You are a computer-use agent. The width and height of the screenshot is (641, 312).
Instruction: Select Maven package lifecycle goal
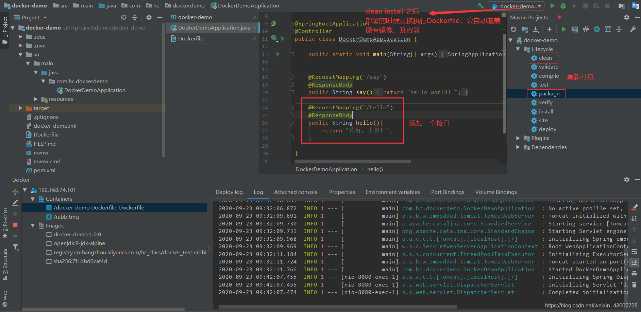click(549, 94)
